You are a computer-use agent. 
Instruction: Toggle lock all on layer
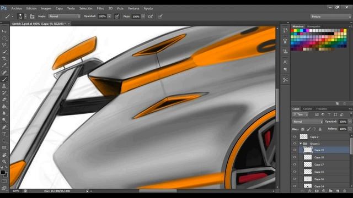(320, 129)
